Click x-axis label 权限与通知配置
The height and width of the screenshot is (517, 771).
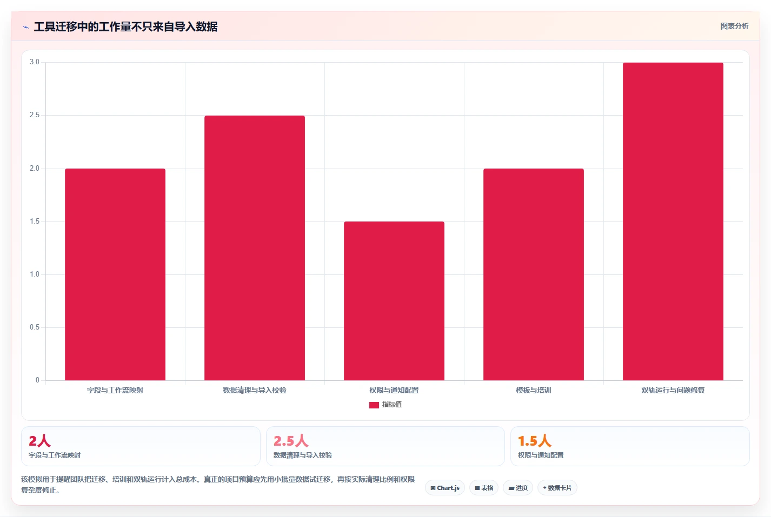(394, 390)
